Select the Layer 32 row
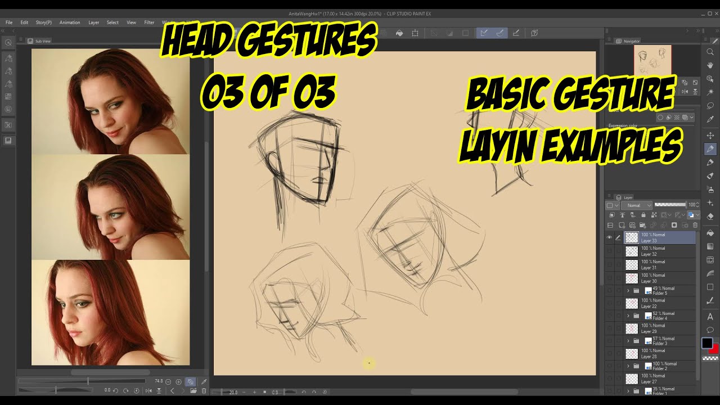This screenshot has width=720, height=405. [x=659, y=251]
